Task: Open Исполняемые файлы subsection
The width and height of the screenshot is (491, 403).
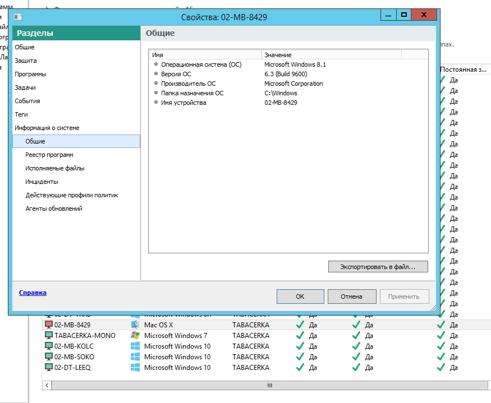Action: [x=76, y=168]
